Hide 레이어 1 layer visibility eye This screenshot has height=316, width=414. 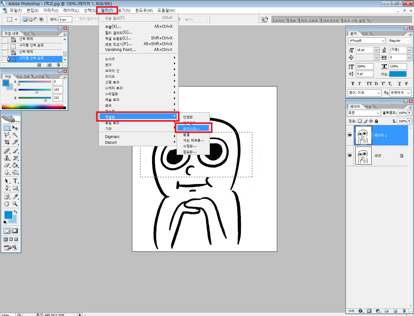click(x=350, y=135)
